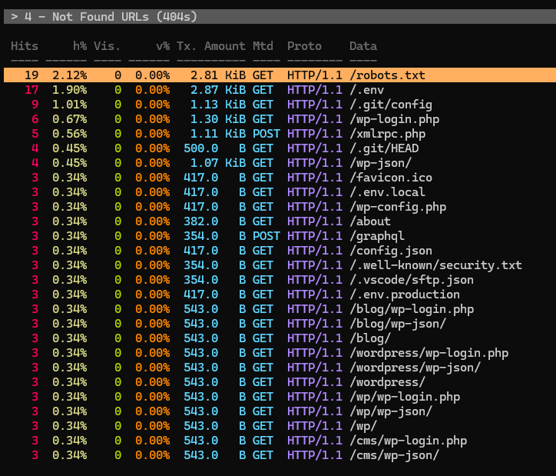Click the 1.01% hit percentage

69,105
